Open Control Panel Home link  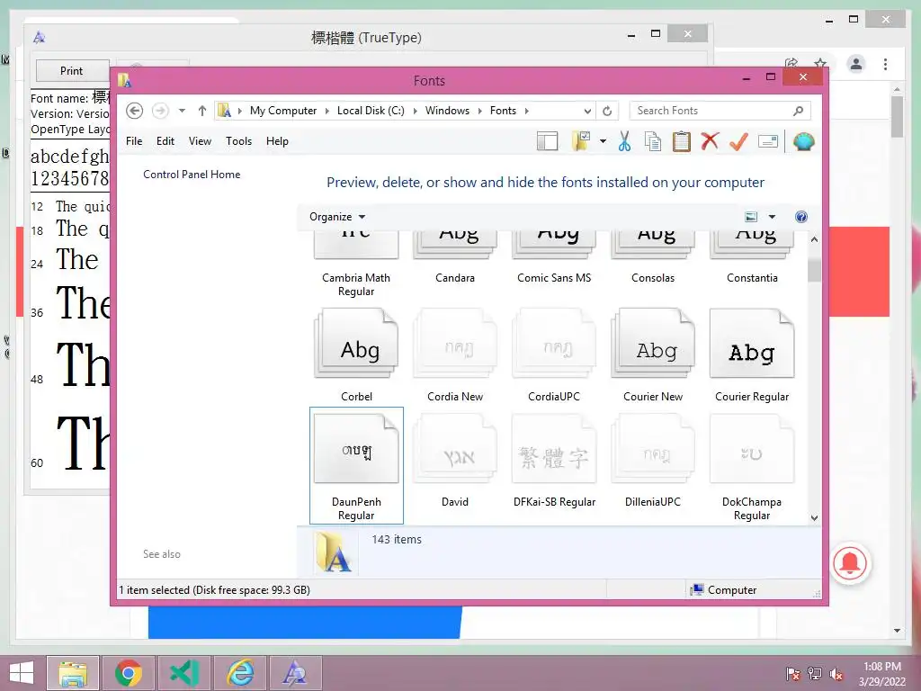pos(192,175)
